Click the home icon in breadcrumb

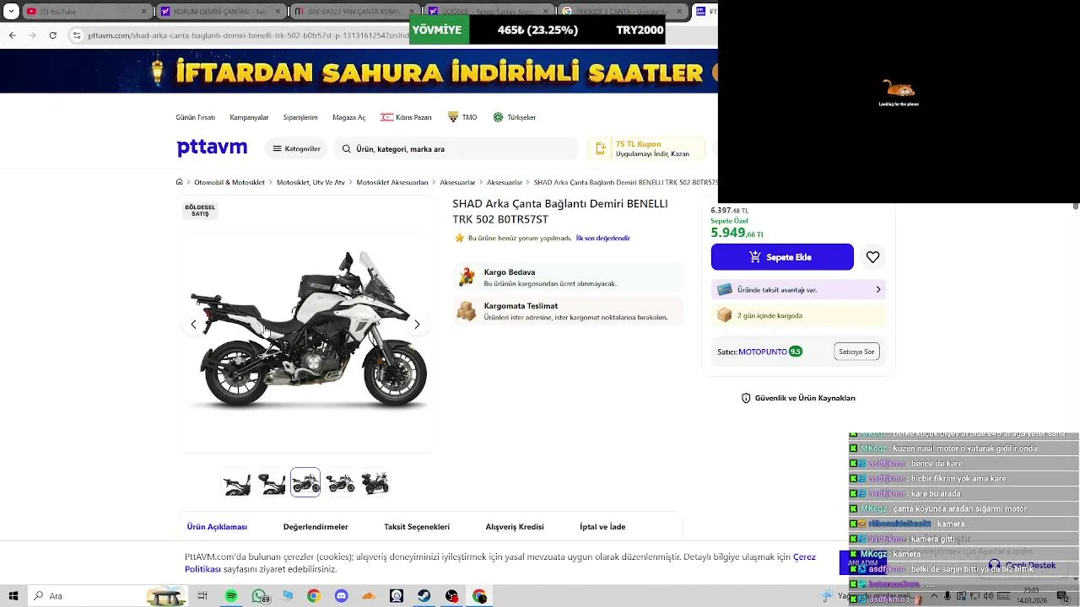pyautogui.click(x=179, y=182)
